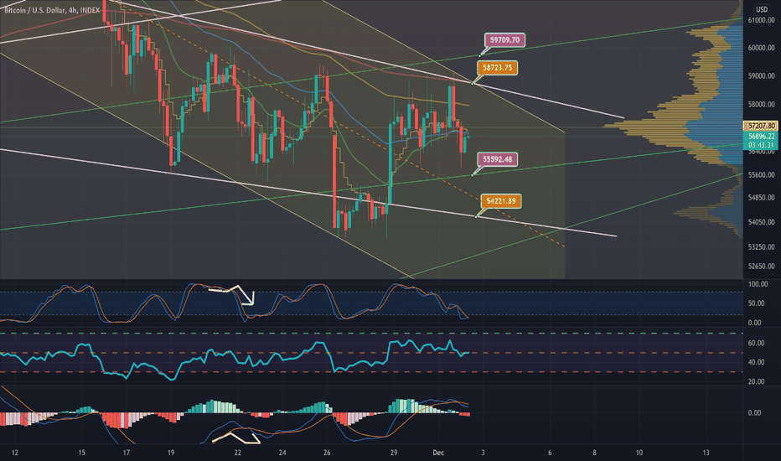This screenshot has width=781, height=461.
Task: Click the 58000.00 price axis level
Action: [x=761, y=104]
